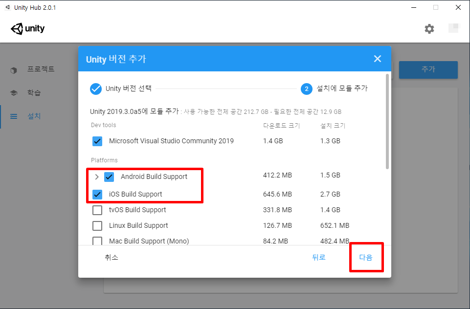470x309 pixels.
Task: Click 취소 to cancel
Action: 112,258
